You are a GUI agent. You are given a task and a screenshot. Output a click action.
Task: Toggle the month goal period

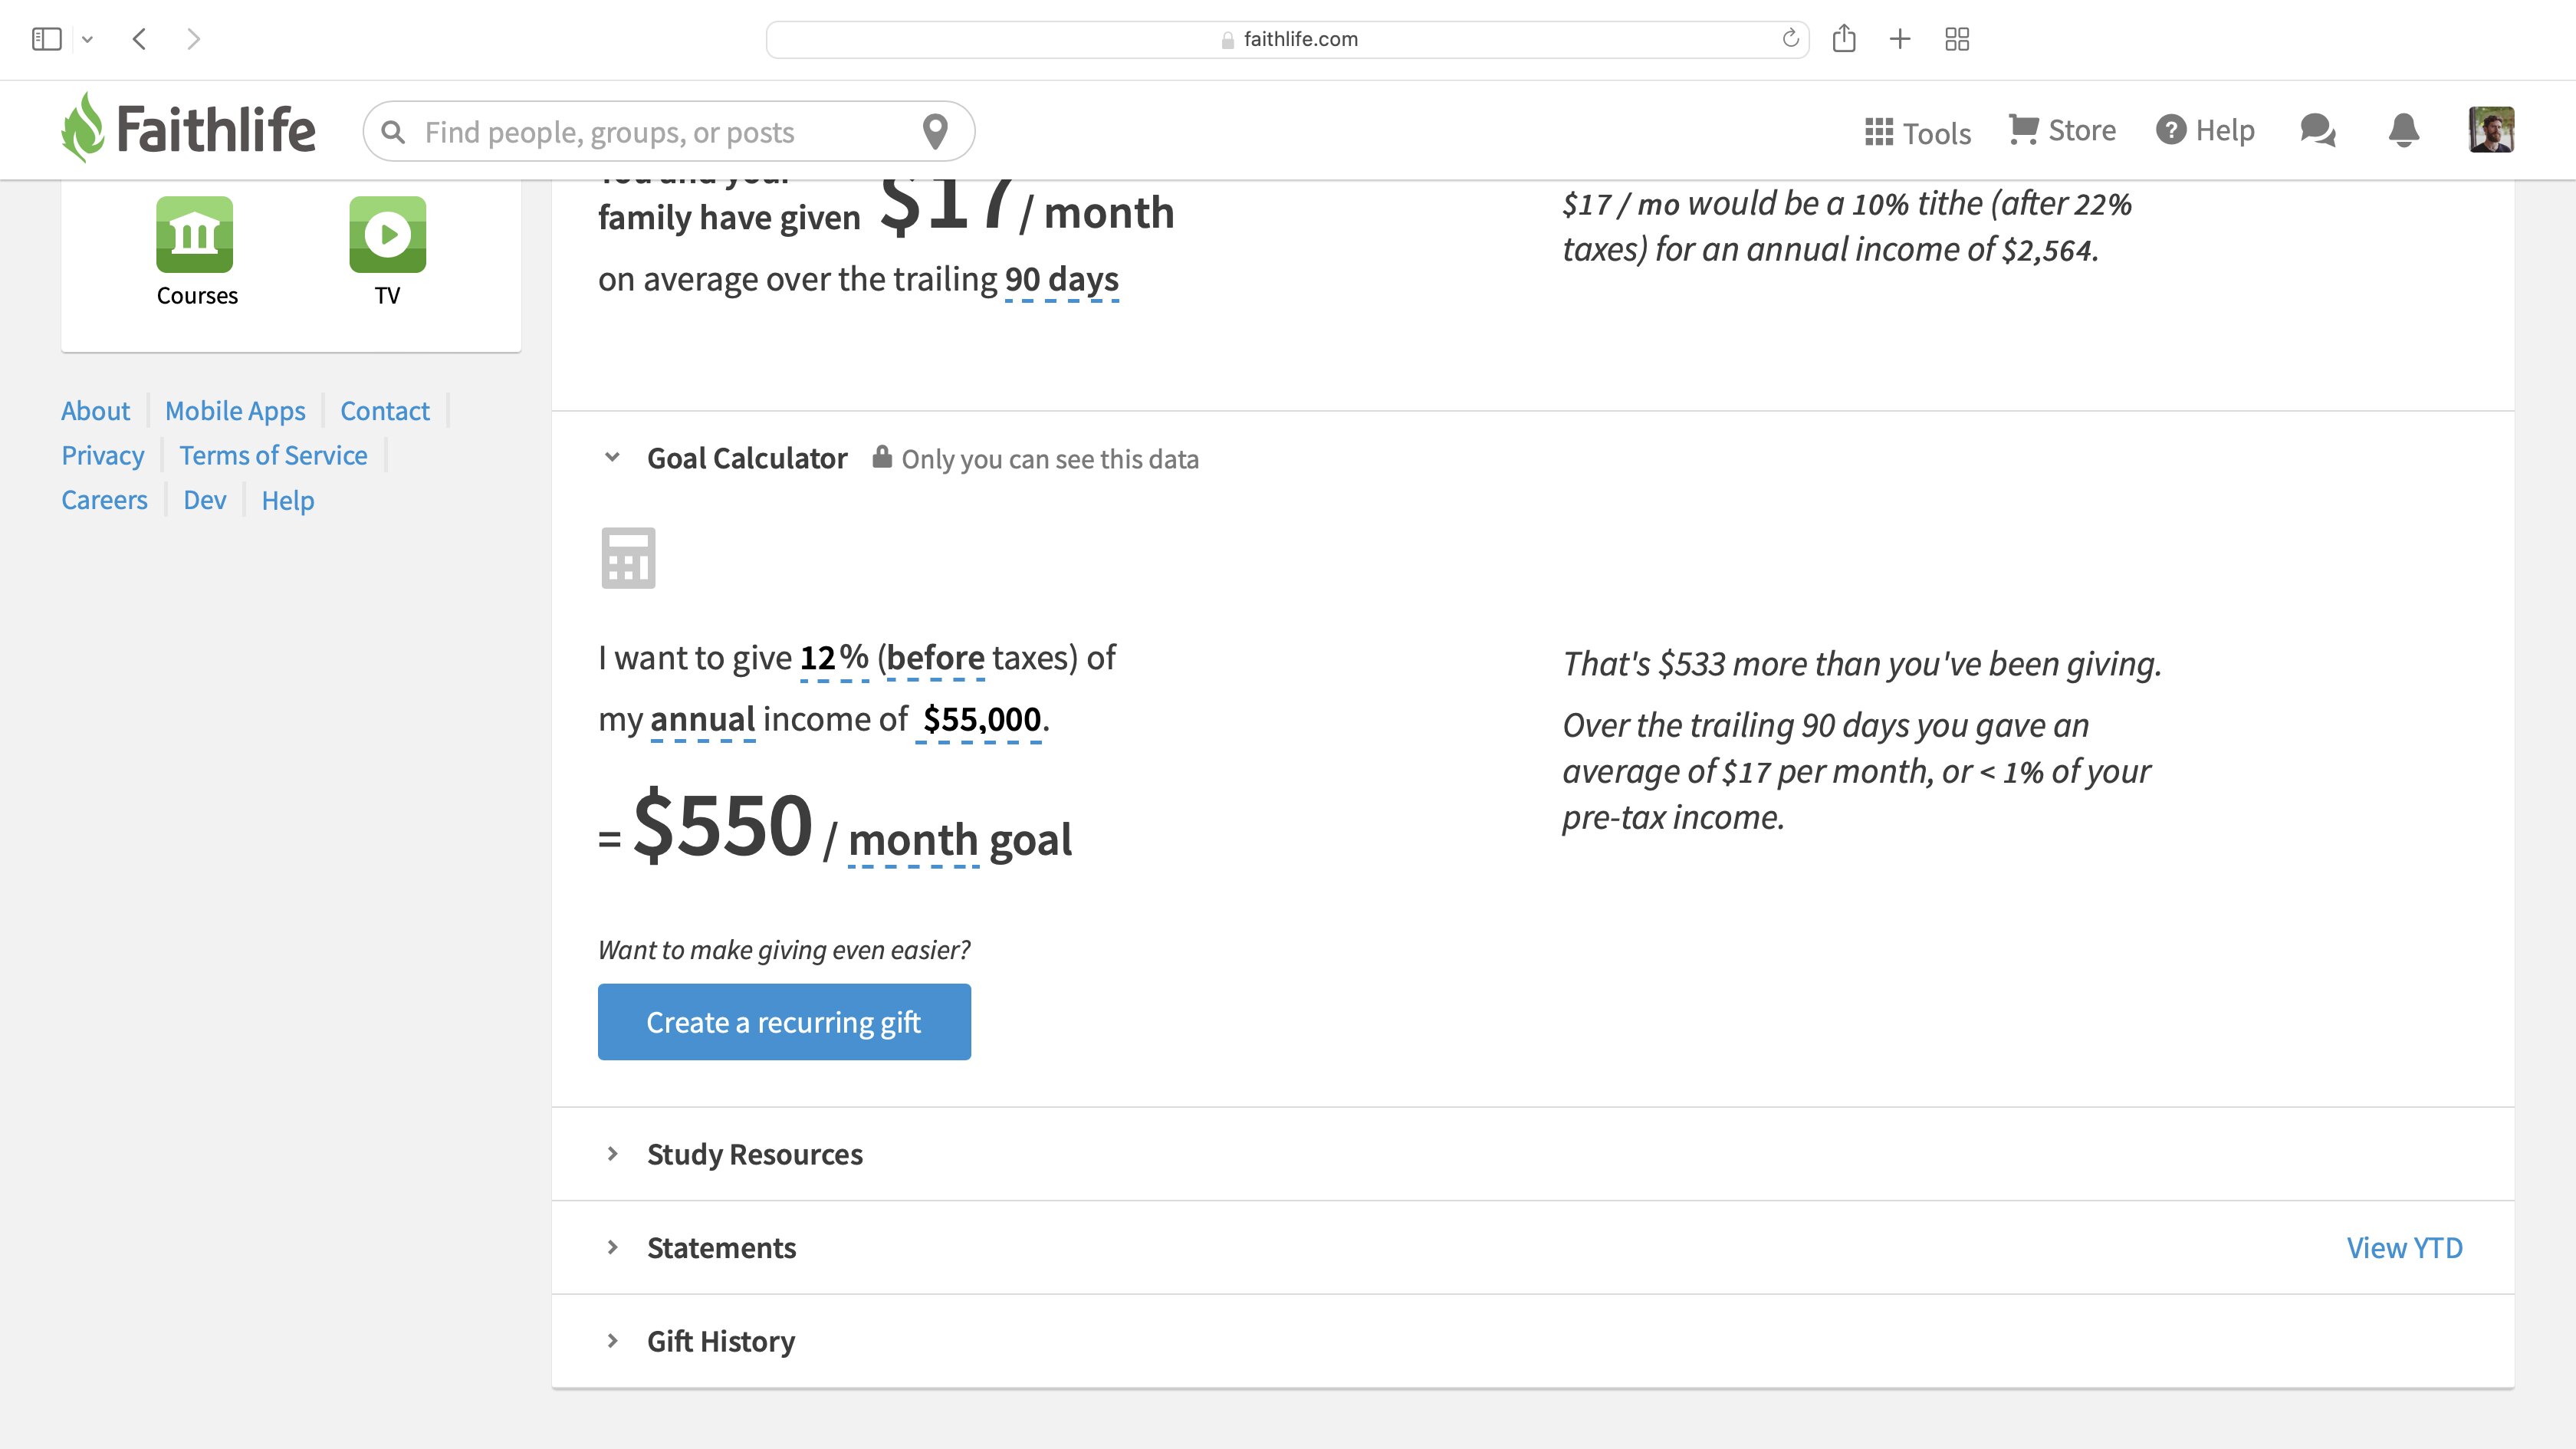[x=913, y=840]
